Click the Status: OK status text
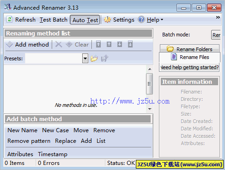The image size is (225, 170). pos(121,163)
